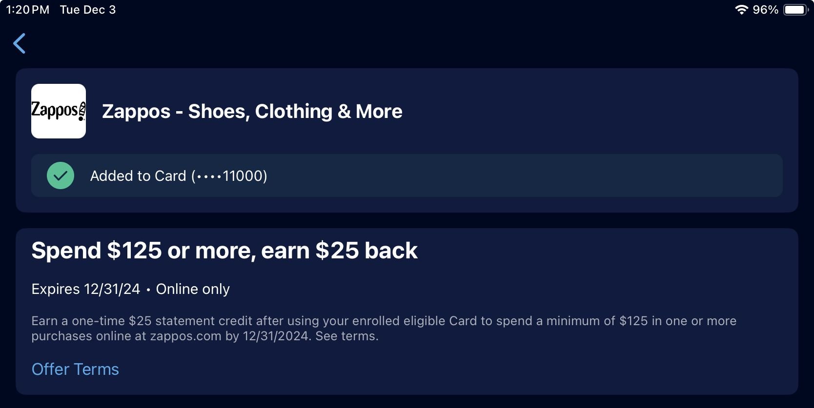Tap the 96% battery percentage

click(765, 10)
